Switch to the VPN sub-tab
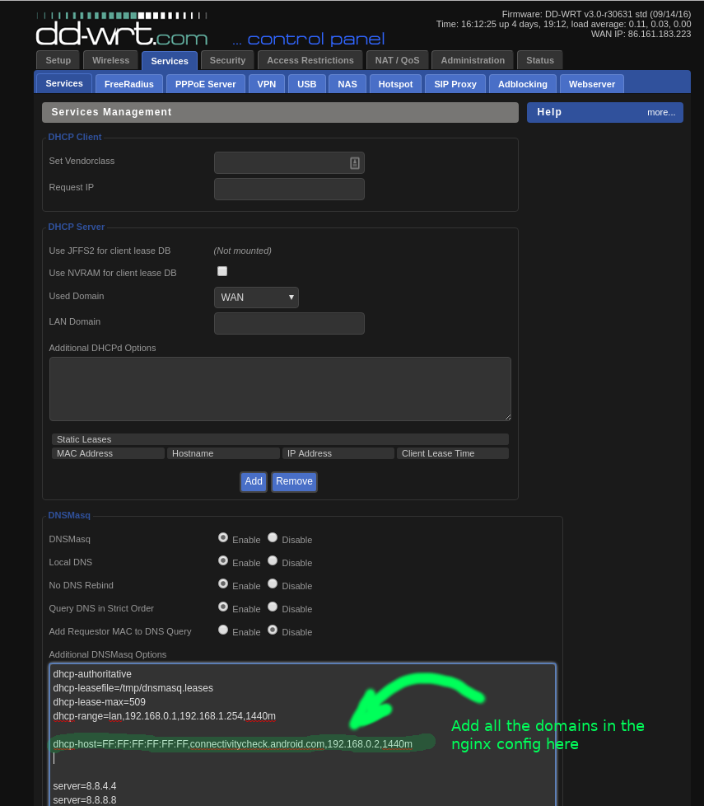 (267, 84)
